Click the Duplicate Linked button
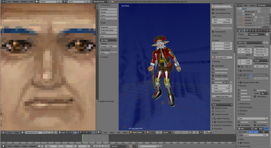This screenshot has width=271, height=148. pyautogui.click(x=108, y=30)
